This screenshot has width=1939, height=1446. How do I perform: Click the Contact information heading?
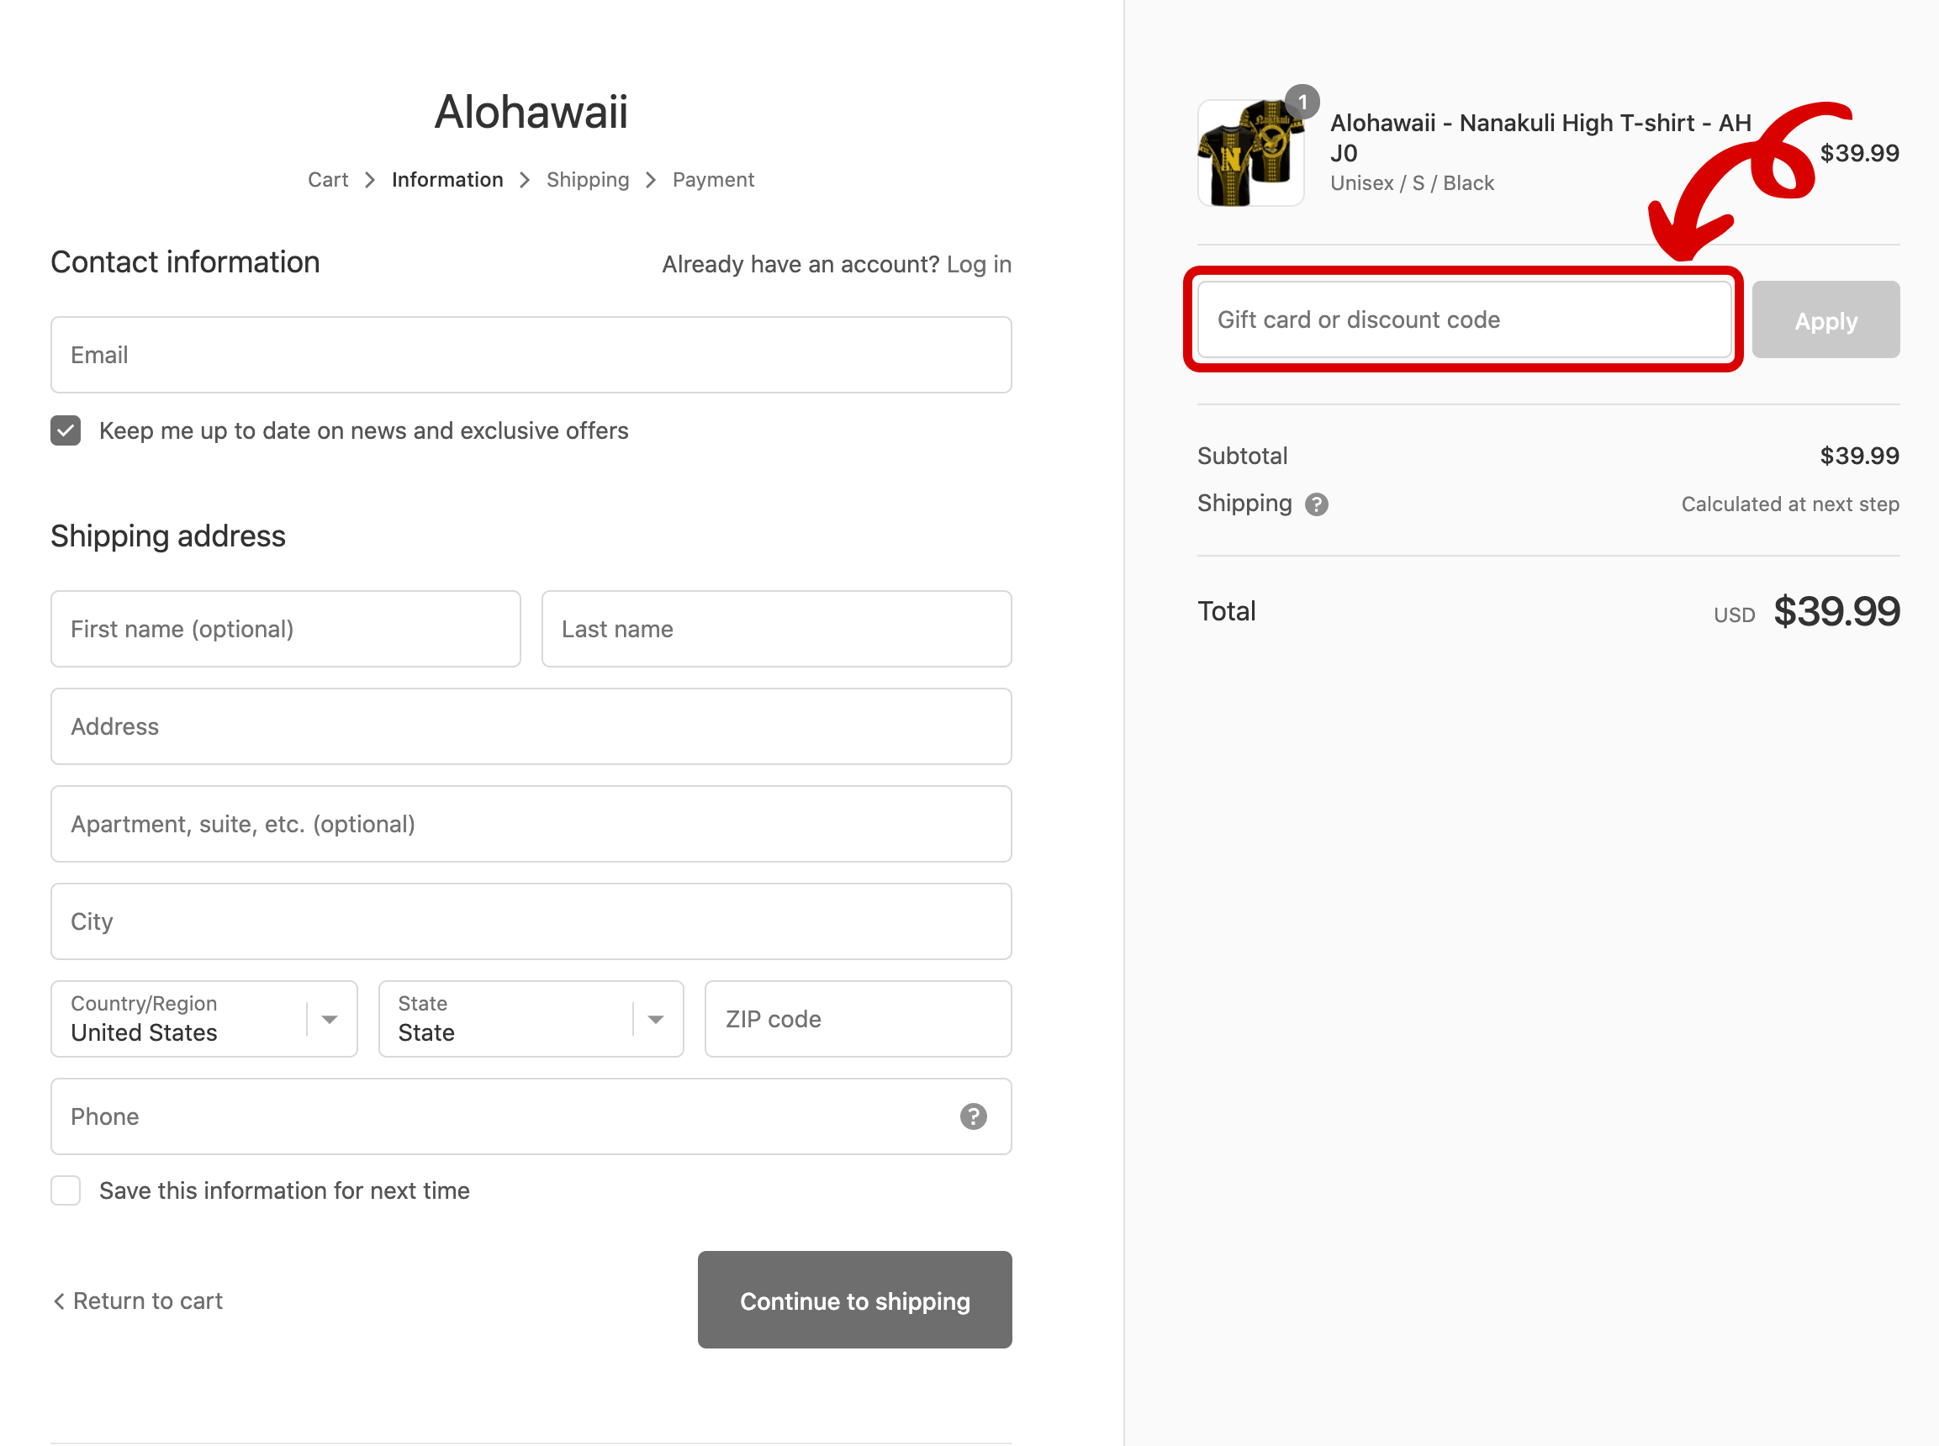185,261
